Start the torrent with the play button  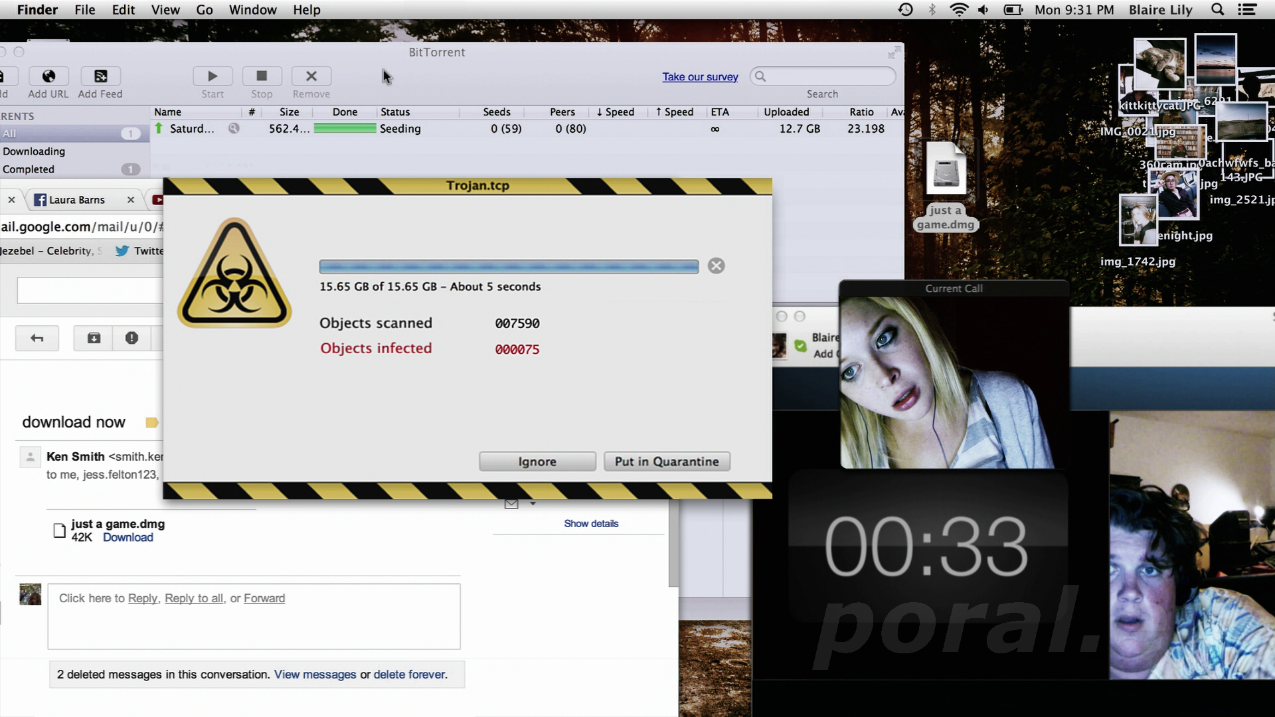(x=212, y=76)
